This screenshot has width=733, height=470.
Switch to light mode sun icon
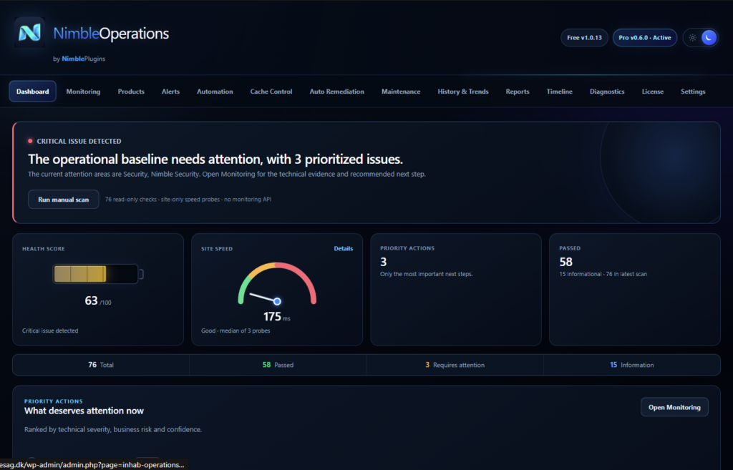point(692,38)
